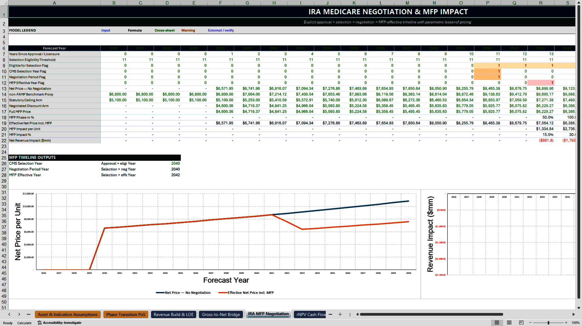Open hidden sheets ellipsis left of Asset tab

[28, 314]
